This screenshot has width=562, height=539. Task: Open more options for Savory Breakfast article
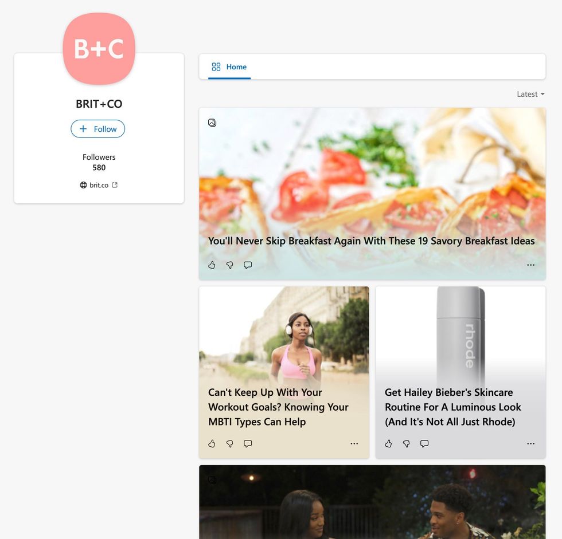531,265
